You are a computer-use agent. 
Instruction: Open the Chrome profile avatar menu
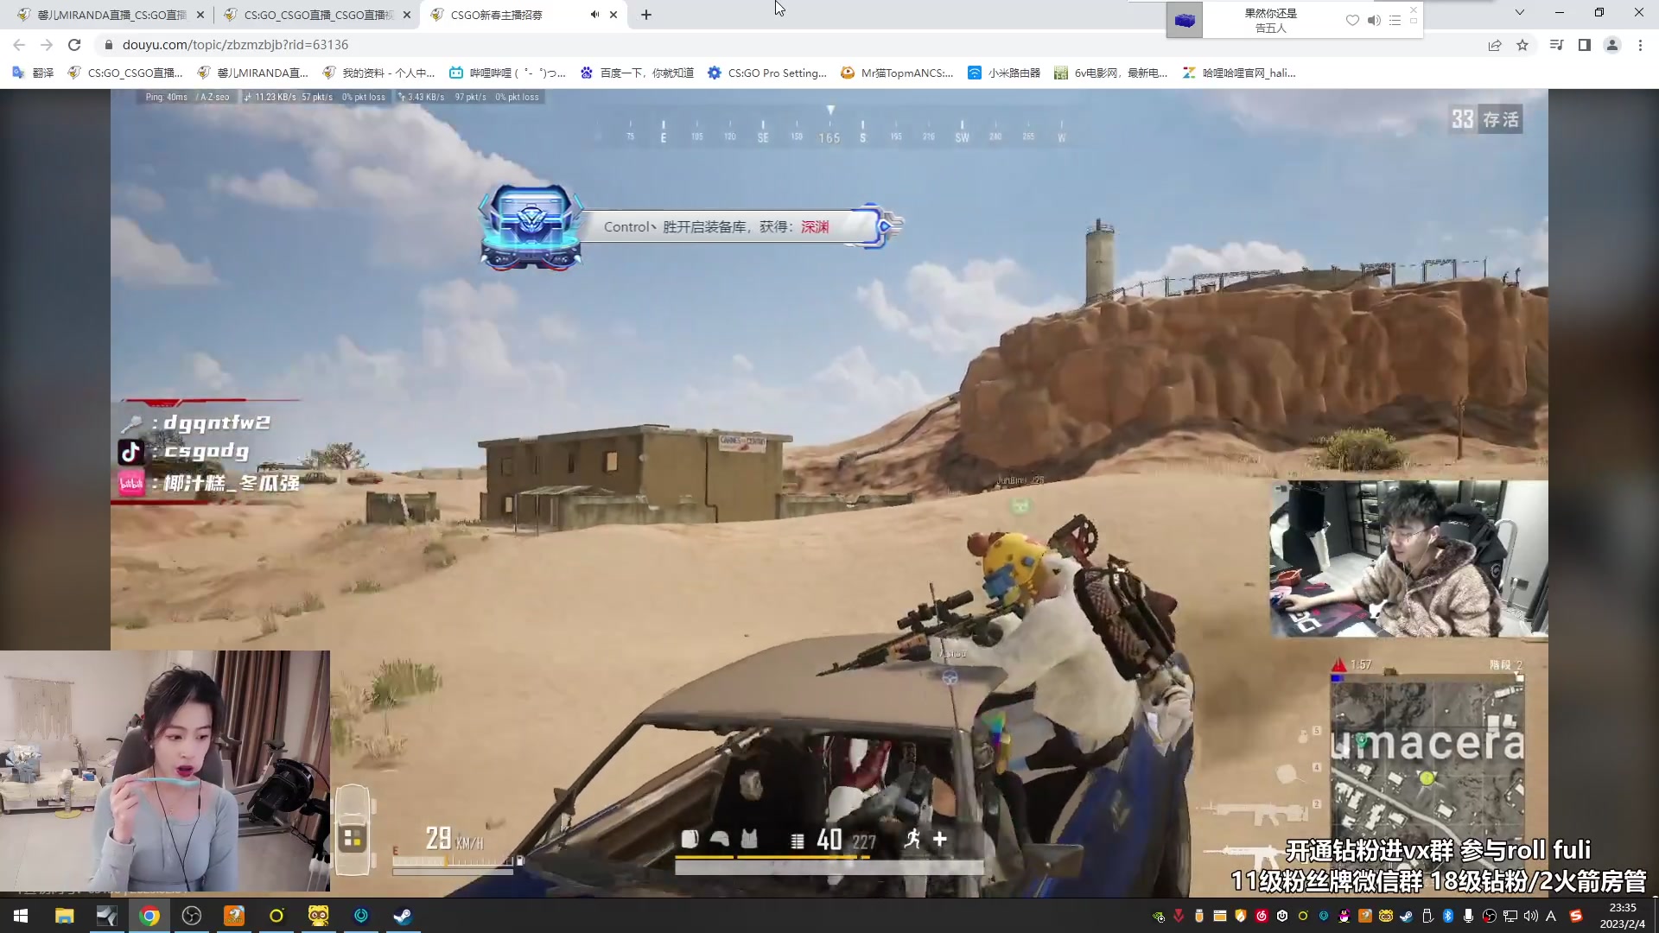coord(1611,45)
